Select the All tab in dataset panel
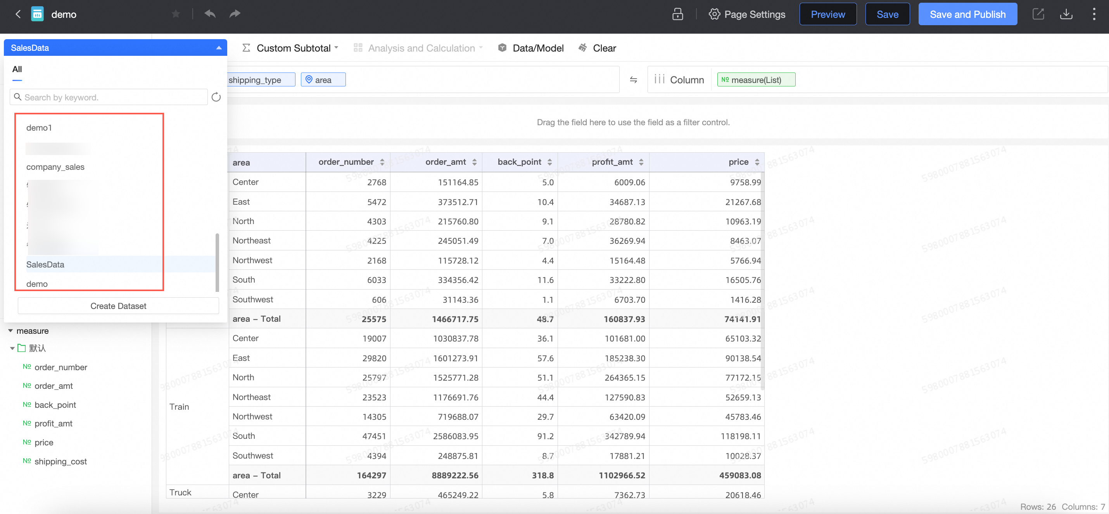 (17, 69)
